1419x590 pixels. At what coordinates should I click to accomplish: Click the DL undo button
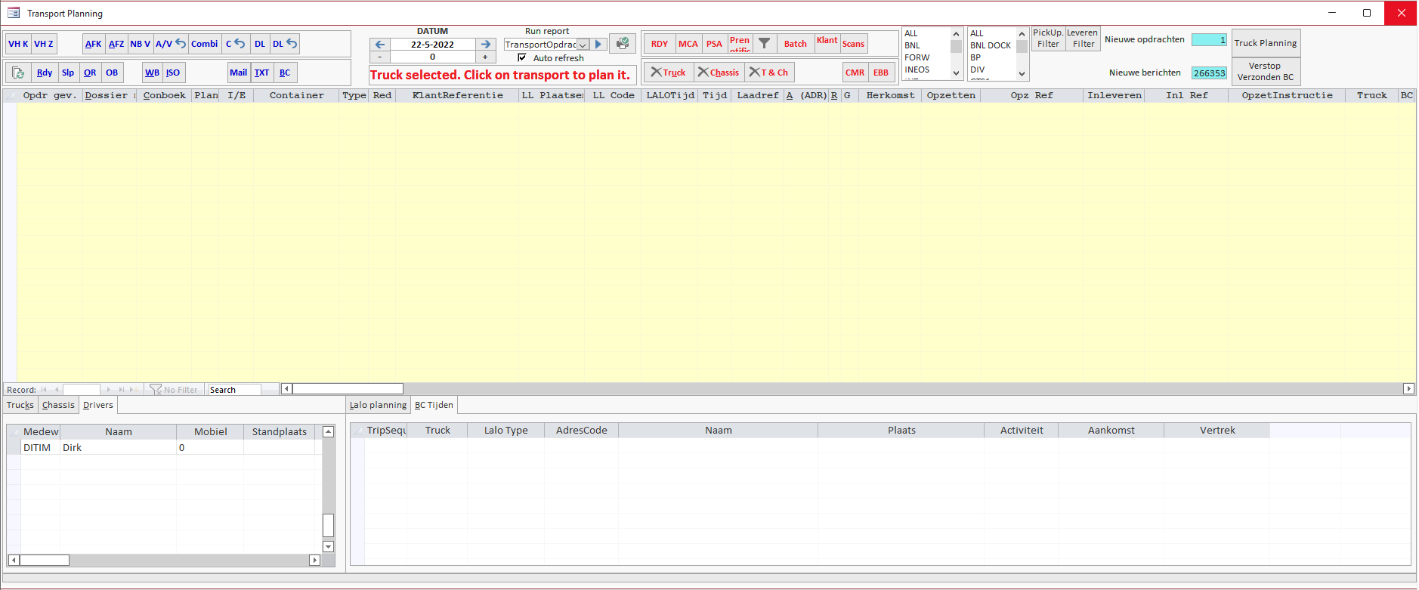click(x=285, y=44)
